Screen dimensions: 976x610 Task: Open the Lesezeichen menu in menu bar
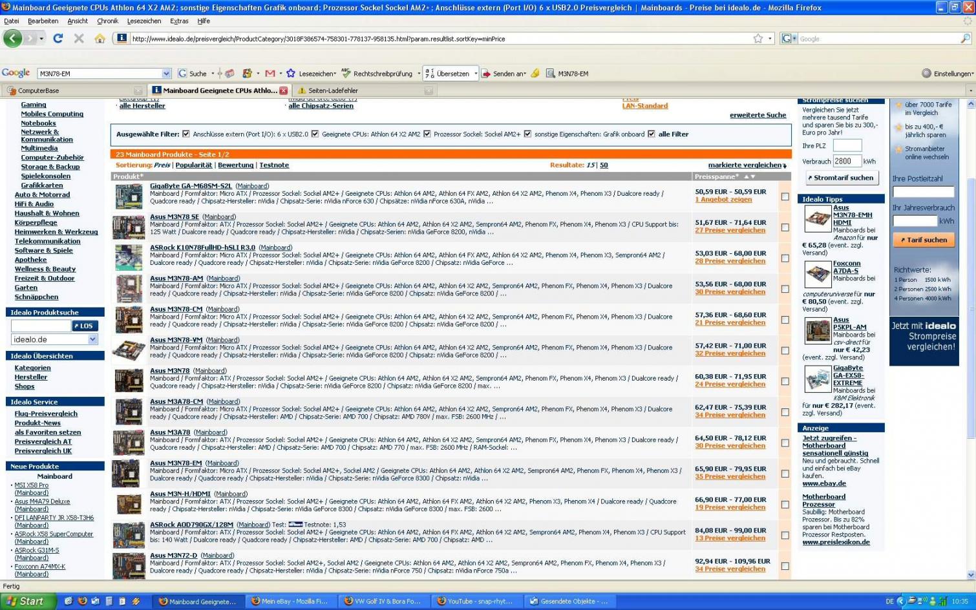click(143, 21)
